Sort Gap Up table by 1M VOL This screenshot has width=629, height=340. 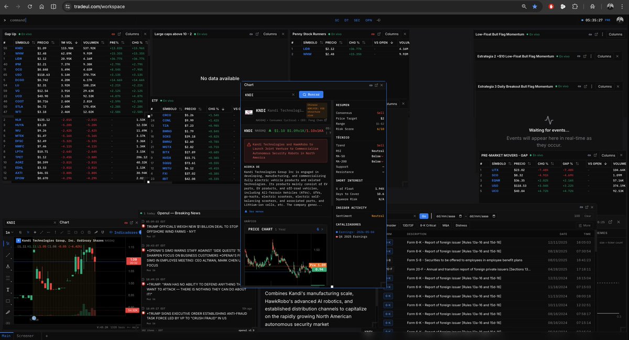tap(68, 42)
